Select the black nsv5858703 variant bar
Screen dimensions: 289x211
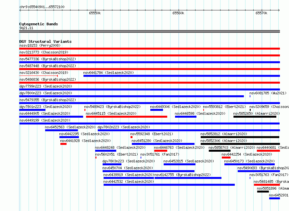click(220, 151)
